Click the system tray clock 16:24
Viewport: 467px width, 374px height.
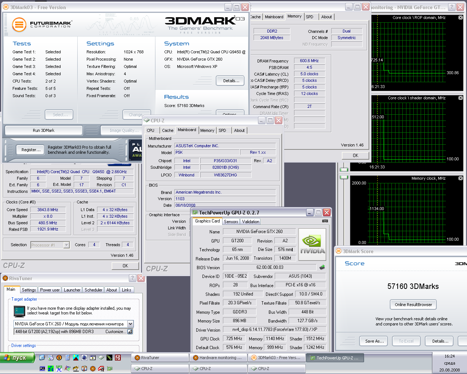[449, 356]
